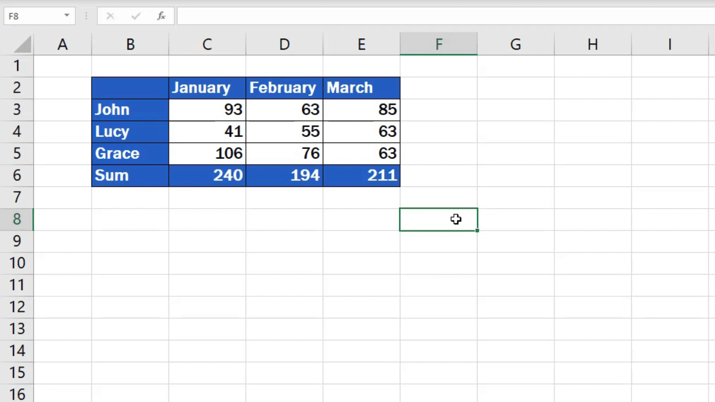
Task: Click the Insert Function (fx) icon
Action: click(161, 16)
